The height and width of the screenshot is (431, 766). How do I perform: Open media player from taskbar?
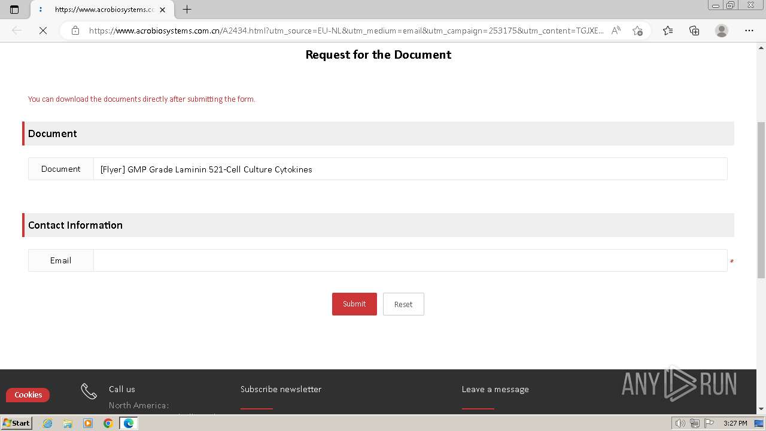(x=88, y=423)
